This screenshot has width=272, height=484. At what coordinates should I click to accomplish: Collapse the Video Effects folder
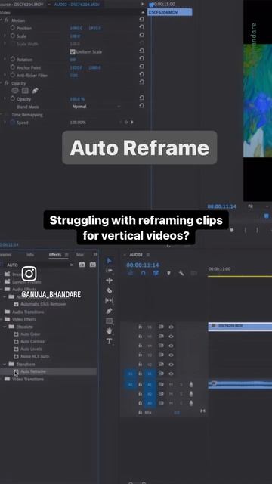2,319
